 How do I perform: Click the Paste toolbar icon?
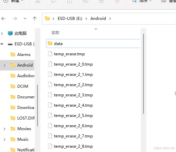tap(70, 1)
